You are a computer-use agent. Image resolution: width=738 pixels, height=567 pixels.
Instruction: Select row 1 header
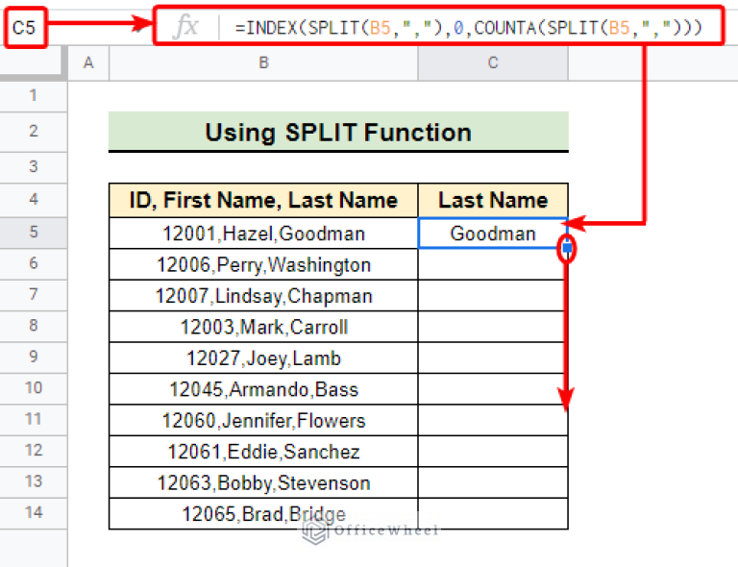click(x=34, y=96)
